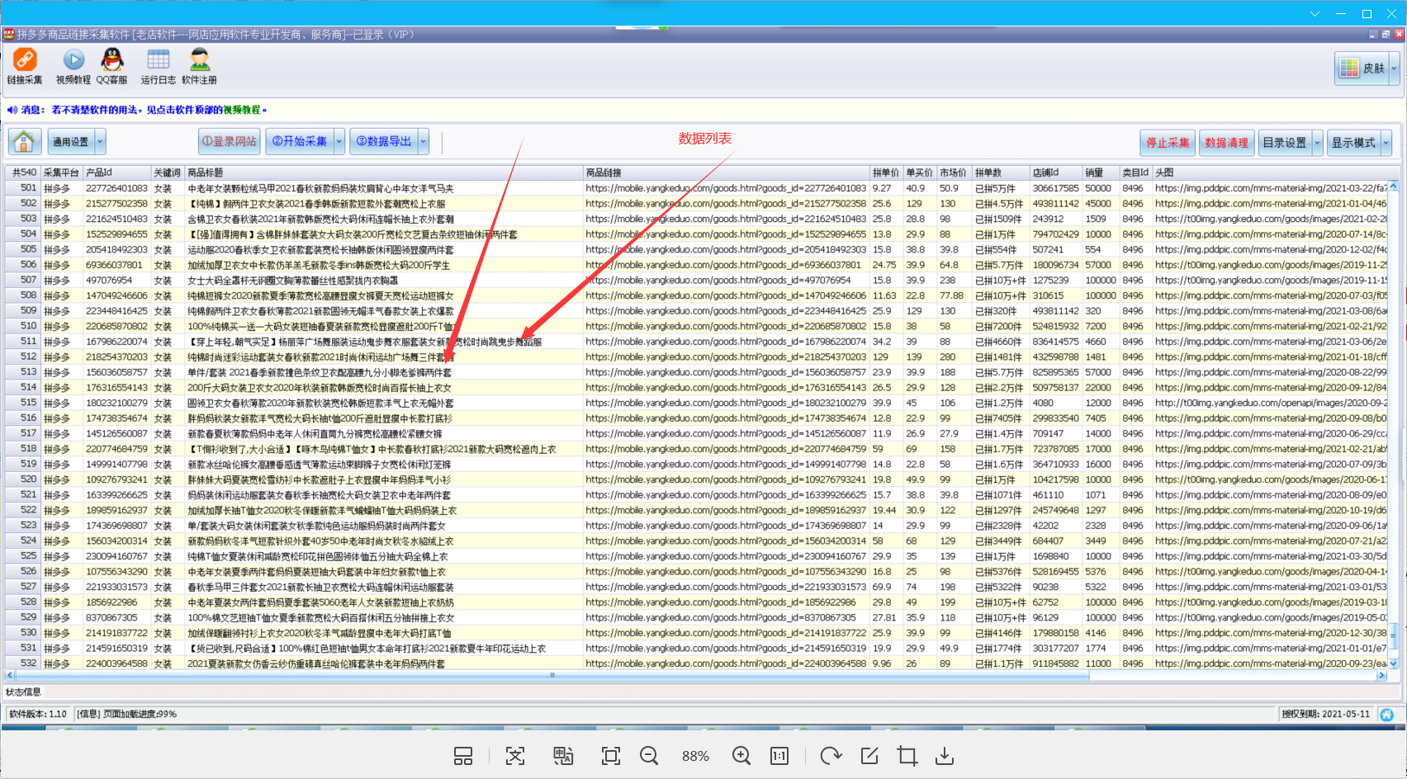Click the viewer crop icon
The width and height of the screenshot is (1407, 779).
[x=907, y=756]
